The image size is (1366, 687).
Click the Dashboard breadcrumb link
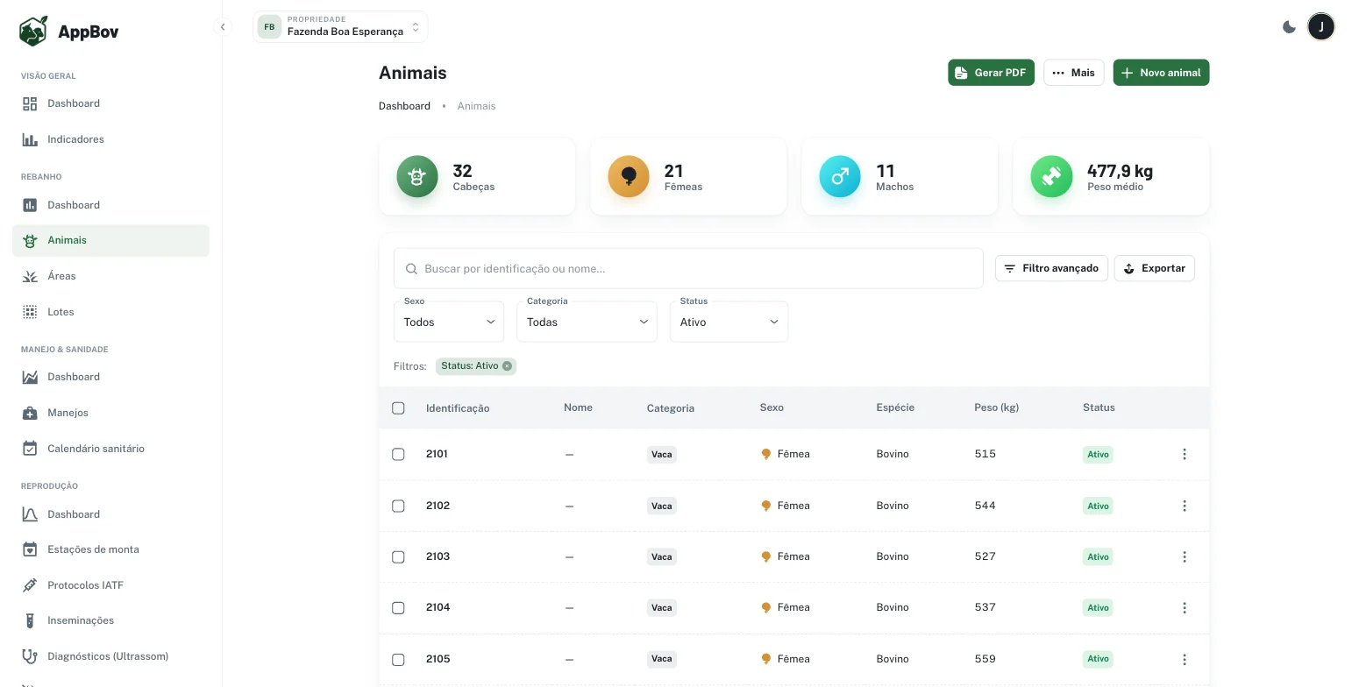pos(404,106)
